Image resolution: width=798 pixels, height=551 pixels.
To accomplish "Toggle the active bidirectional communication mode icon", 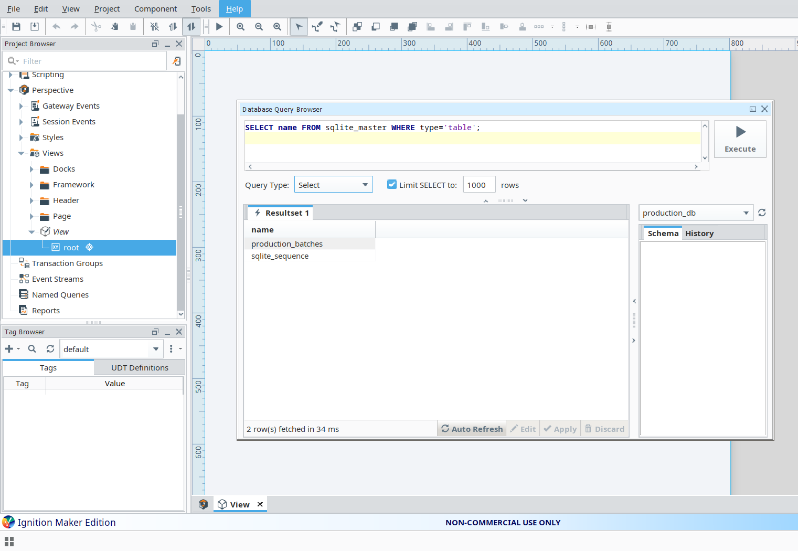I will tap(191, 27).
